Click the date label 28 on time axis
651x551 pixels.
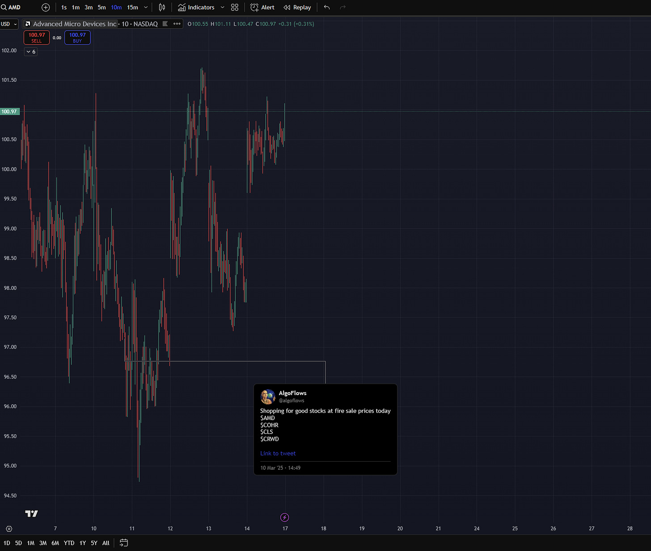[630, 528]
